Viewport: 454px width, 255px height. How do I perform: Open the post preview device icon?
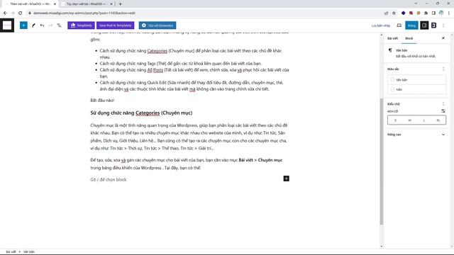(x=399, y=25)
